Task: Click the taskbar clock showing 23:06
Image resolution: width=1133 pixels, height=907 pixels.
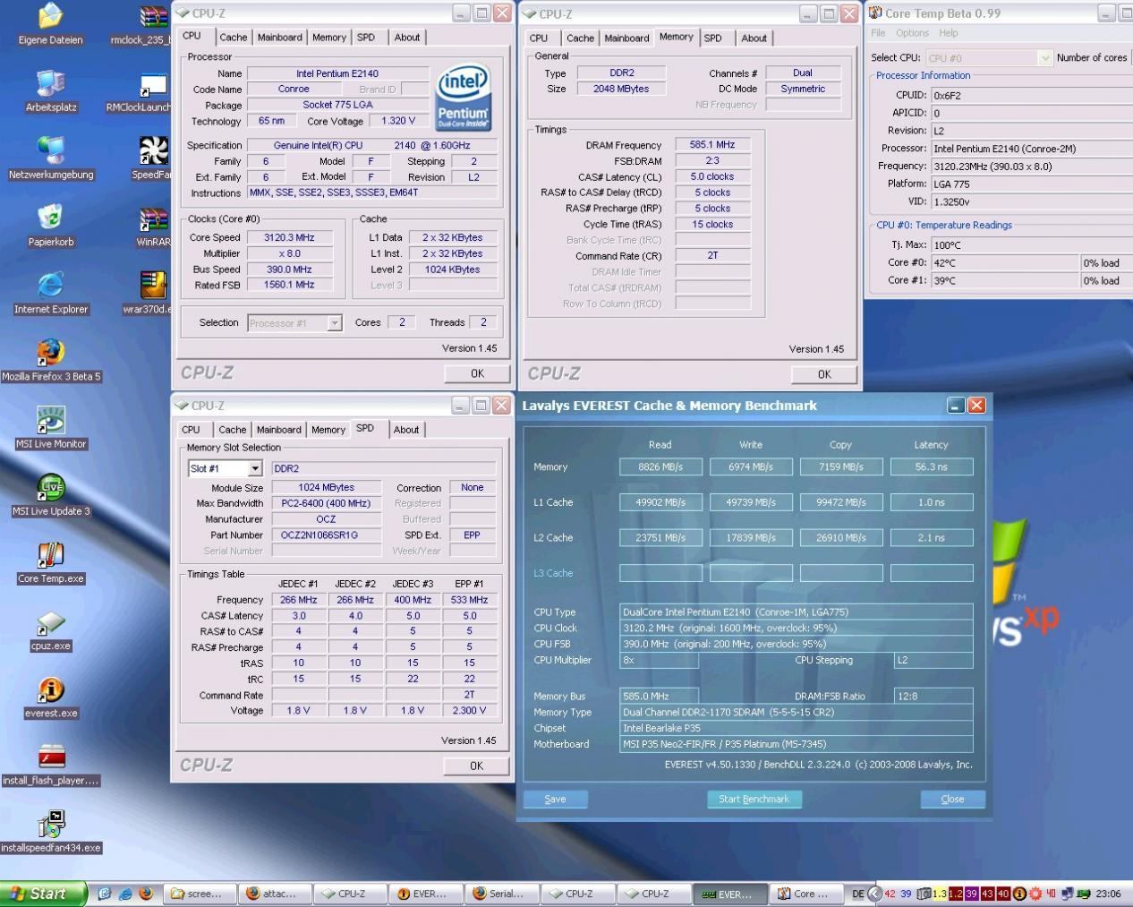Action: 1108,894
